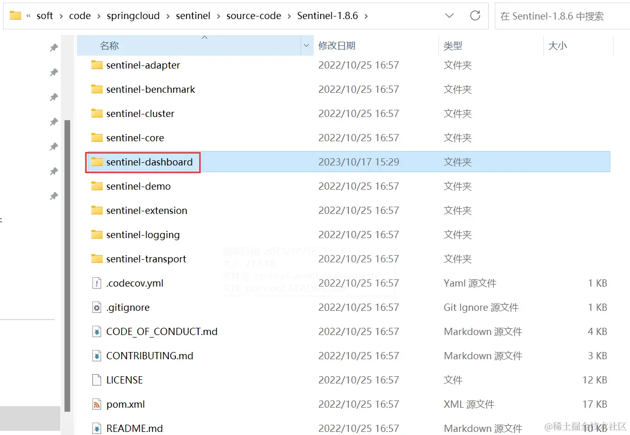Select the sentinel-transport folder name

tap(146, 259)
